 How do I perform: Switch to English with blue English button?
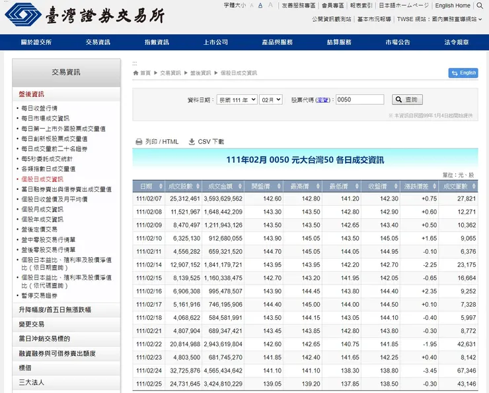[463, 73]
